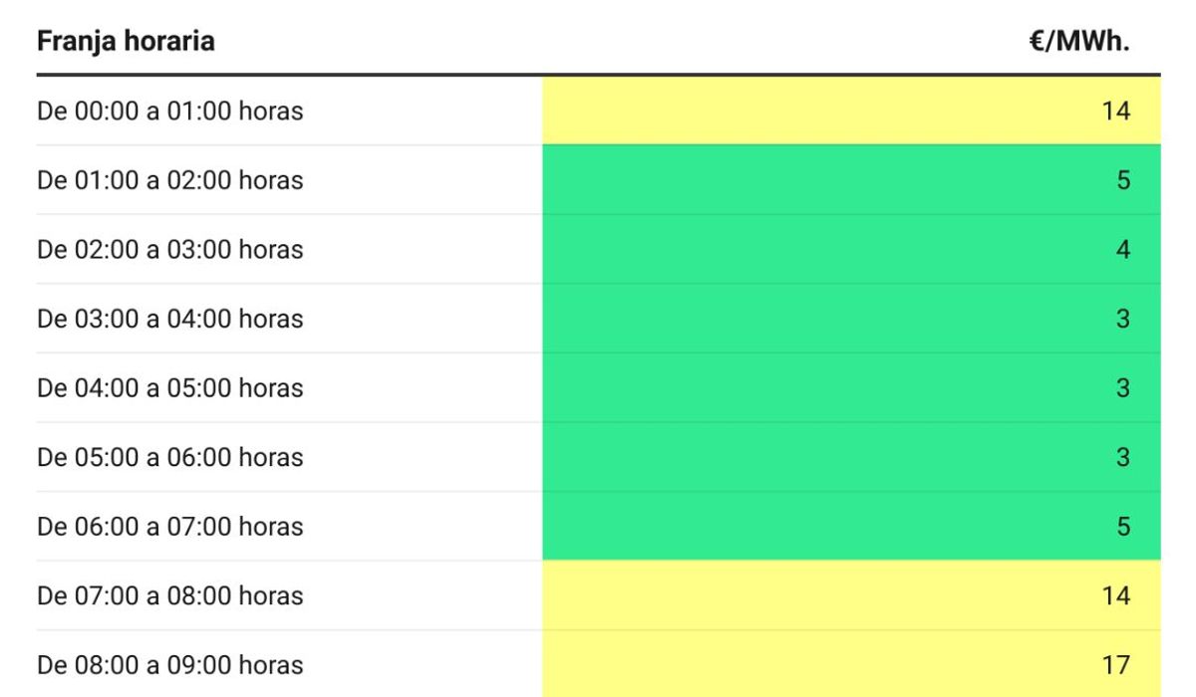This screenshot has width=1196, height=697.
Task: Click the yellow 14 value for 07:00-08:00
Action: 1116,595
